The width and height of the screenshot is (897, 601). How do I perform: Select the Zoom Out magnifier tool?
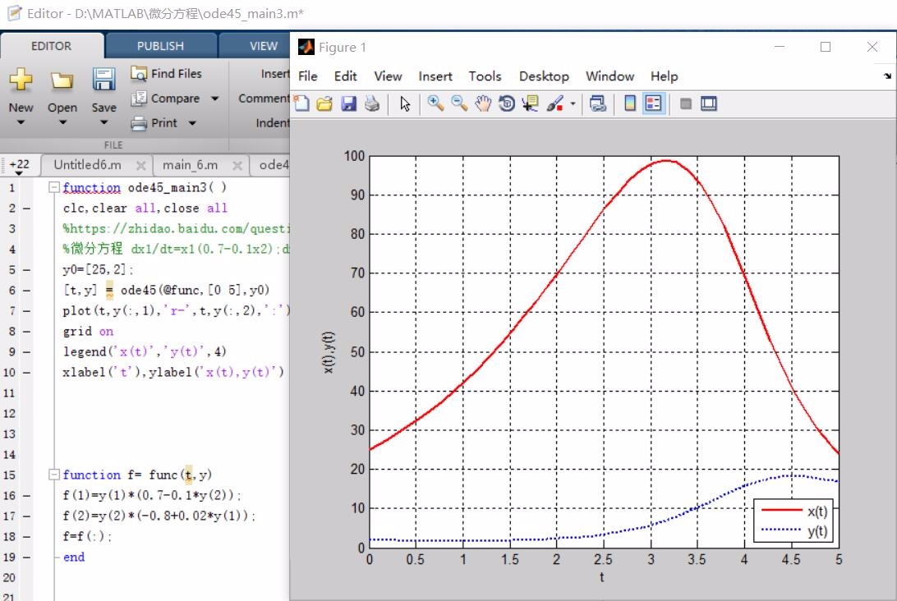click(x=459, y=103)
